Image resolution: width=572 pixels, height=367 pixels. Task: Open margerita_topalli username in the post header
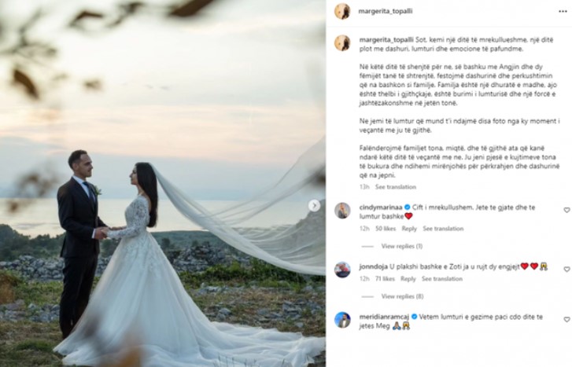(386, 11)
